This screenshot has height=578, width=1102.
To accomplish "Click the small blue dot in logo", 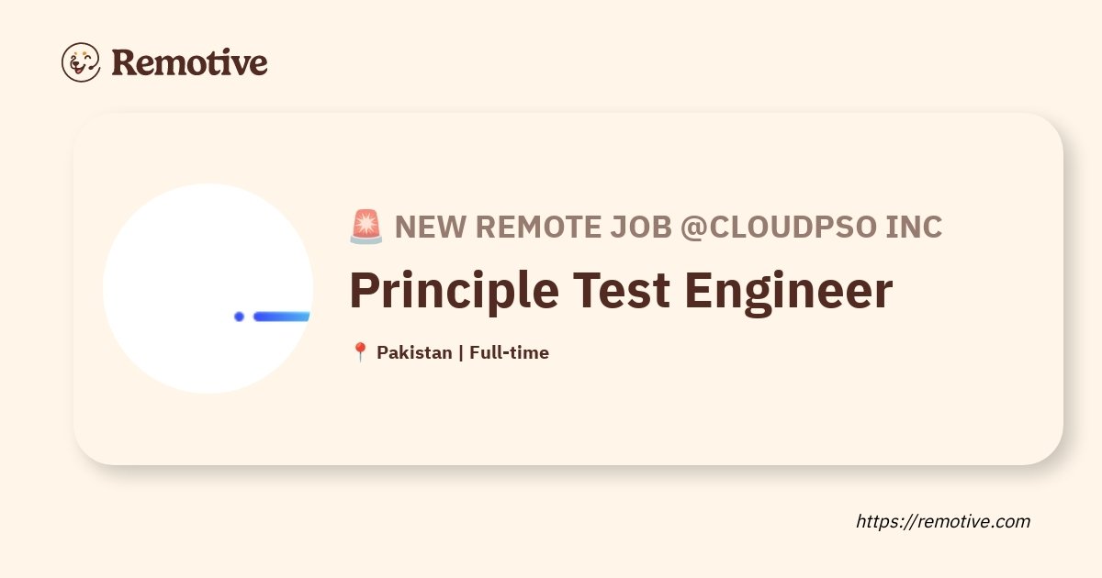I will coord(239,317).
